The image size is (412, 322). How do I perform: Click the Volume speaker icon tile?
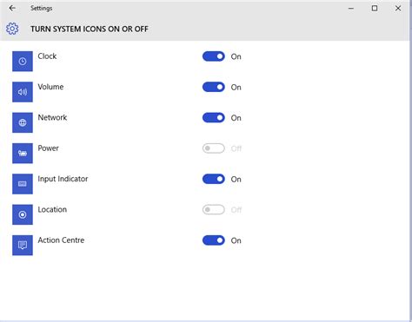(23, 92)
